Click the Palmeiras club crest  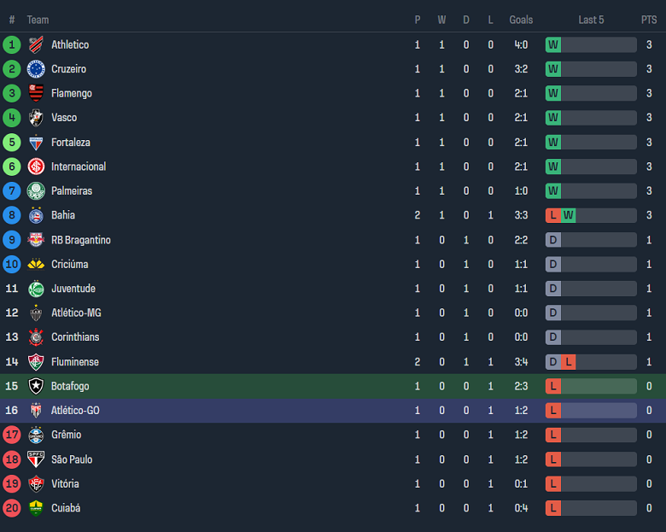tap(36, 190)
